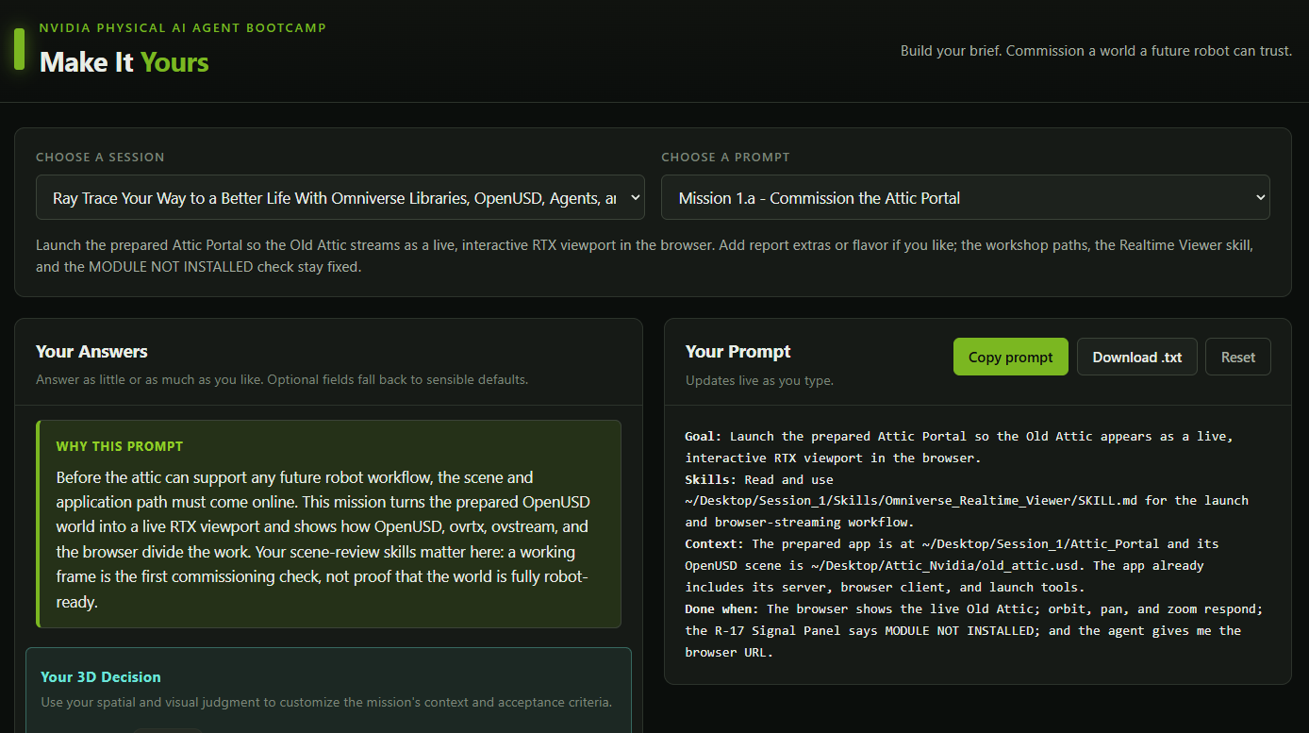
Task: Click the "Goal:" label in the prompt
Action: 704,436
